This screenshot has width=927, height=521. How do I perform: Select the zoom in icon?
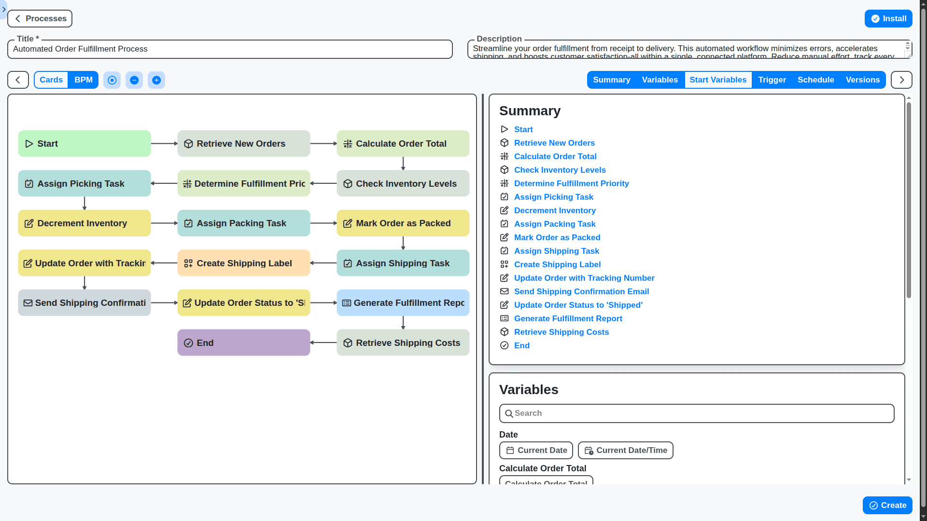click(156, 80)
